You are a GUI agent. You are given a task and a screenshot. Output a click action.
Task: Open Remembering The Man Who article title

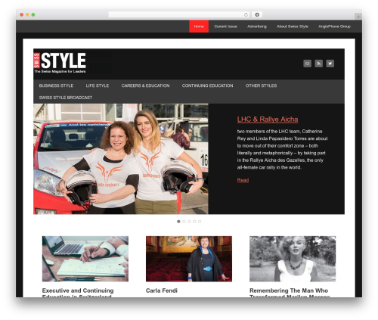[x=290, y=293]
